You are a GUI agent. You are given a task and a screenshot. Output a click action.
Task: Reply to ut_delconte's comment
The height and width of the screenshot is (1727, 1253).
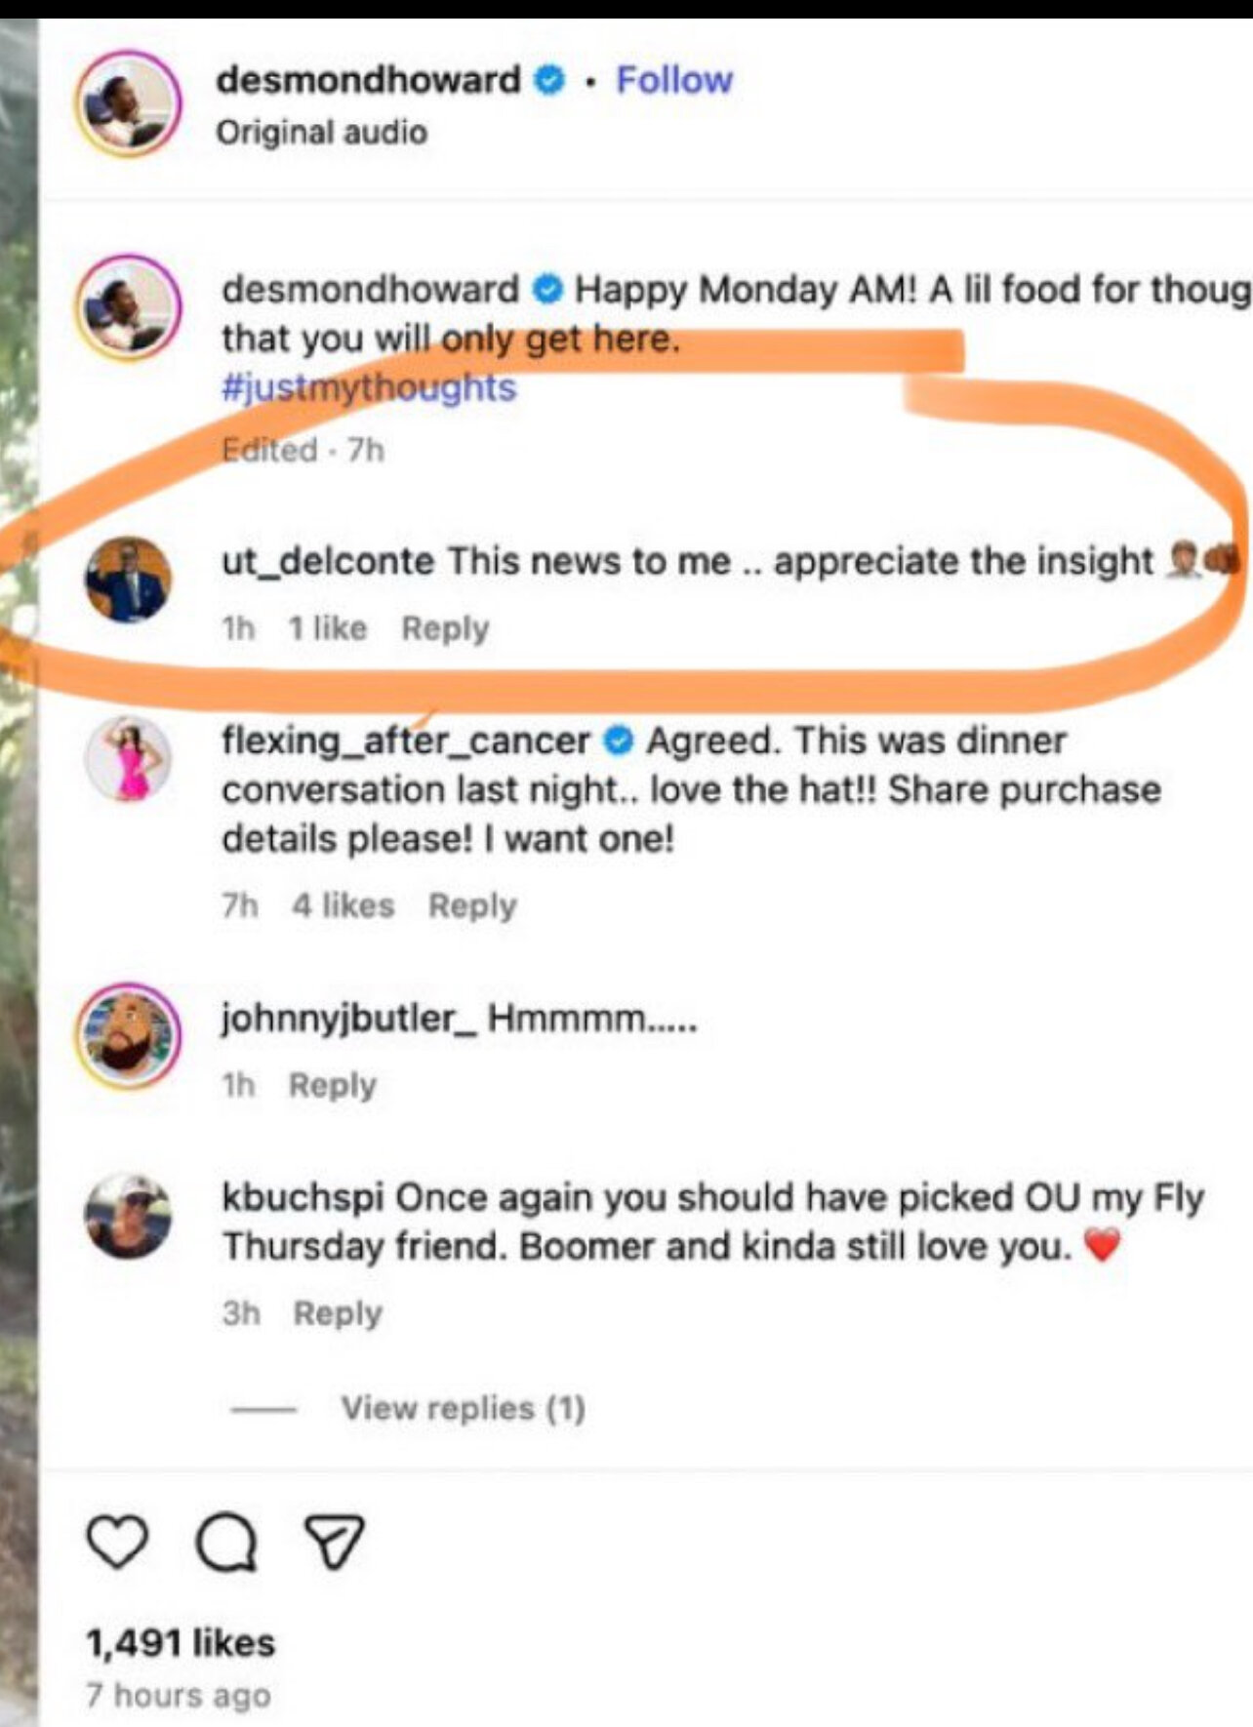point(445,628)
